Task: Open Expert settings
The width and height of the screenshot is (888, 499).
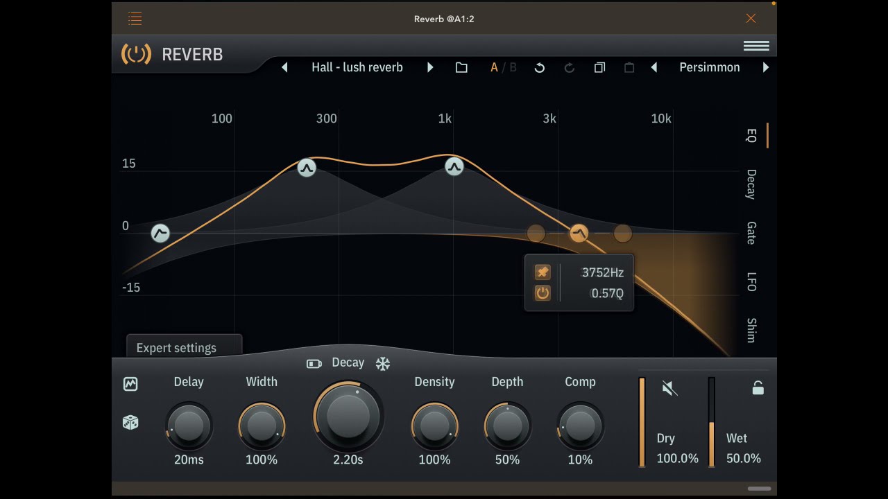Action: pos(184,347)
